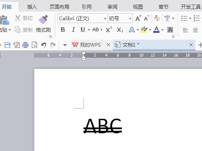Click the Redo arrow icon
Viewport: 202px width, 151px height.
tap(53, 45)
